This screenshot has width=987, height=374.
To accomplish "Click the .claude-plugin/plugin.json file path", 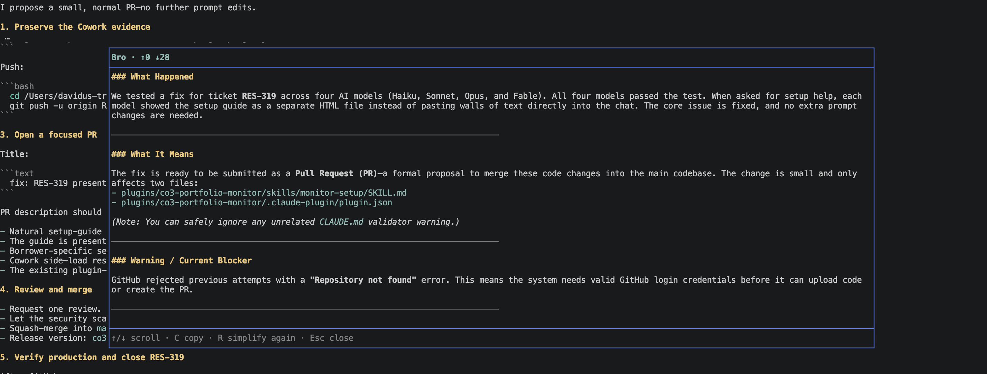I will click(x=257, y=203).
